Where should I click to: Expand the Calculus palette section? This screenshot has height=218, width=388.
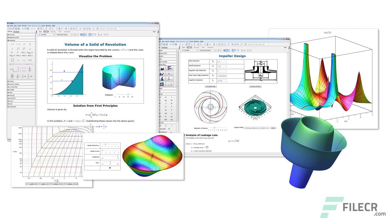tap(12, 81)
